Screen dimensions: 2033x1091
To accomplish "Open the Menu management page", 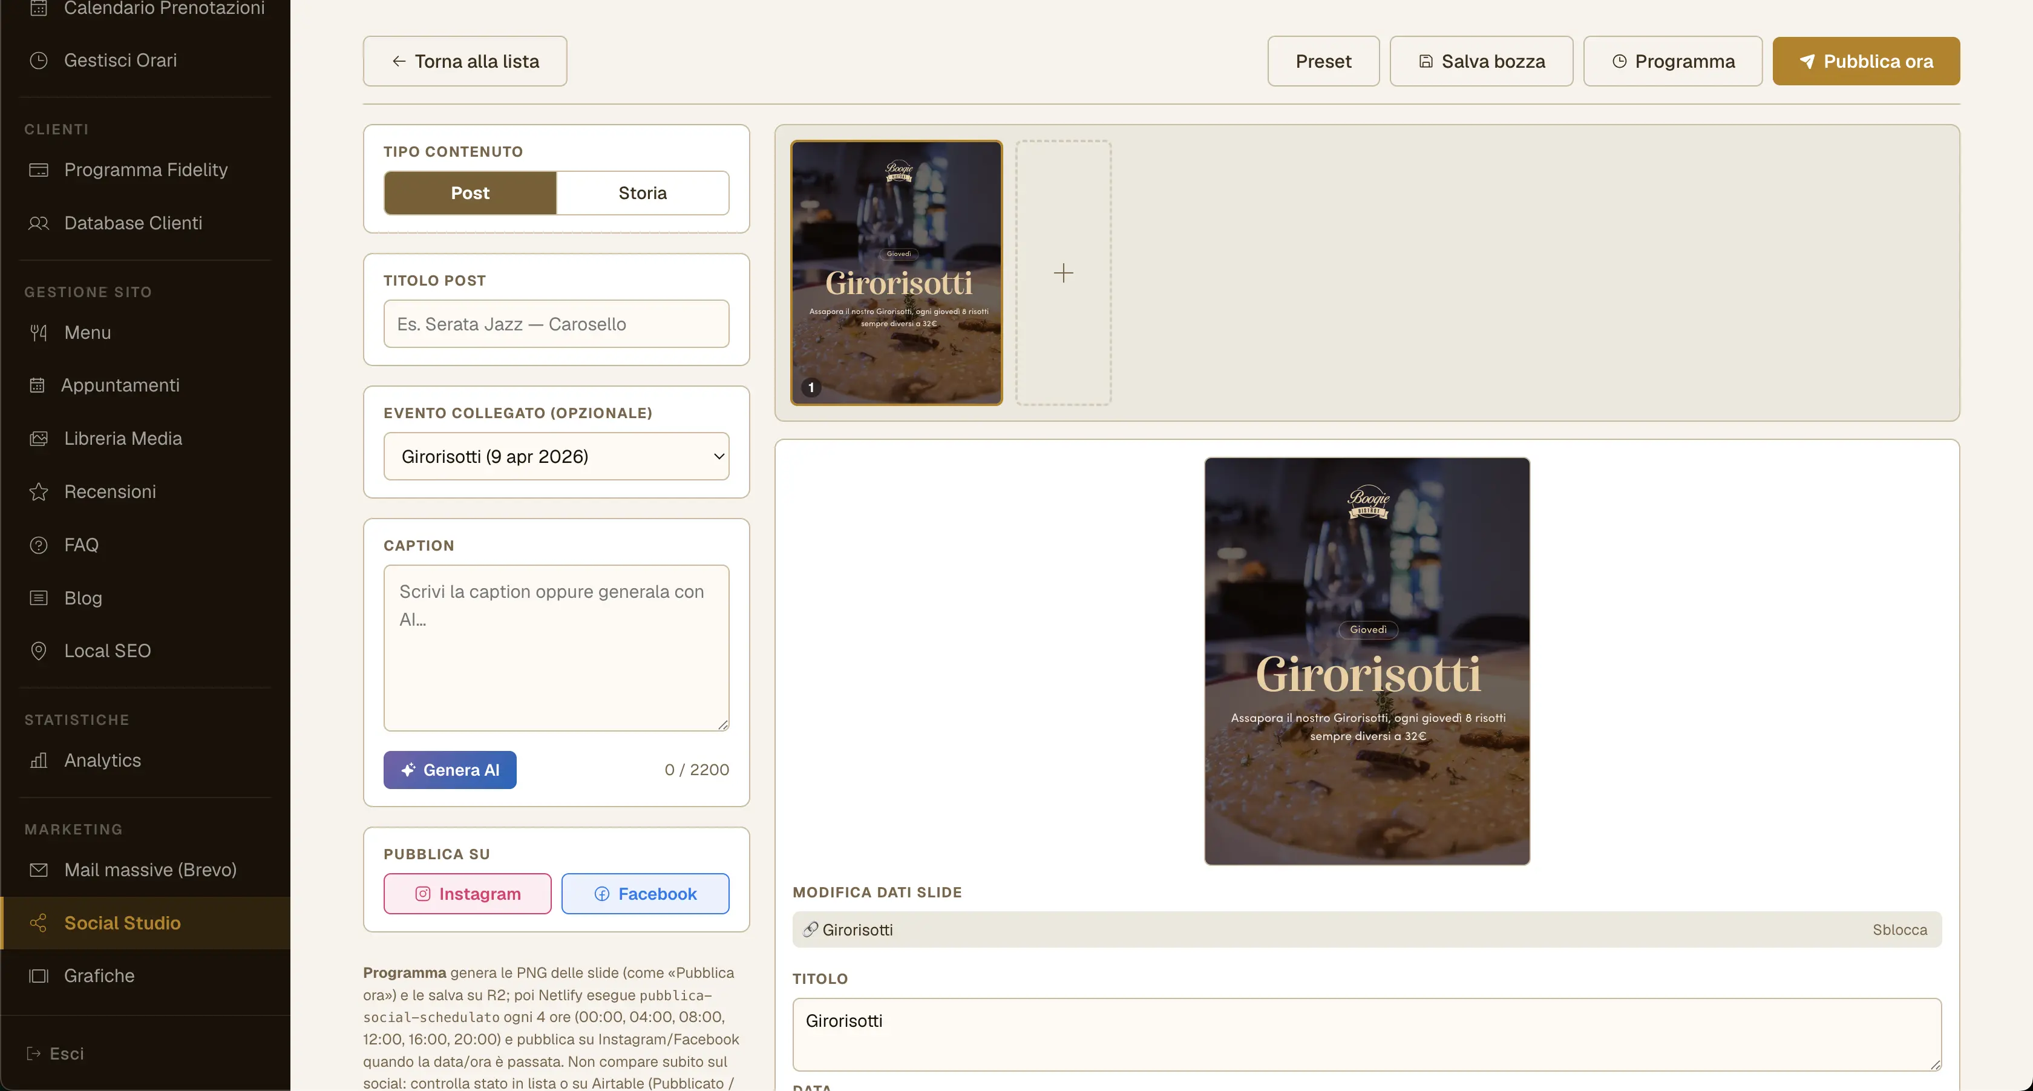I will (145, 332).
